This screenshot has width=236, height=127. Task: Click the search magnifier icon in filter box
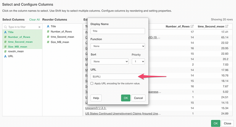tap(5, 27)
